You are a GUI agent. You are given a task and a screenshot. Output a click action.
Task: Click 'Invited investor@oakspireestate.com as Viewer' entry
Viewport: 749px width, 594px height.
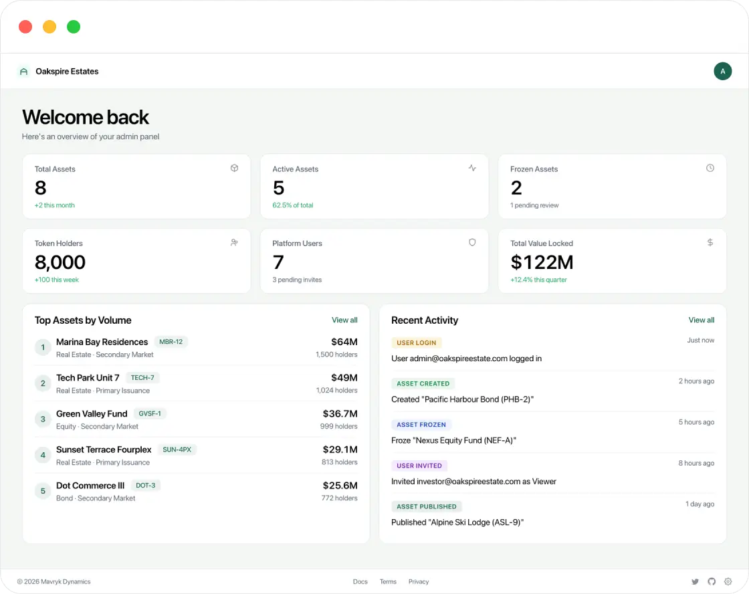[473, 482]
